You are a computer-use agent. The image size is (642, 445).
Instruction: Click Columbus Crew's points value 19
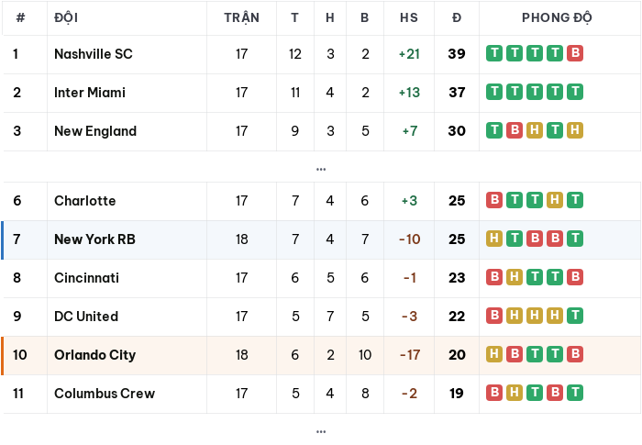tap(457, 394)
